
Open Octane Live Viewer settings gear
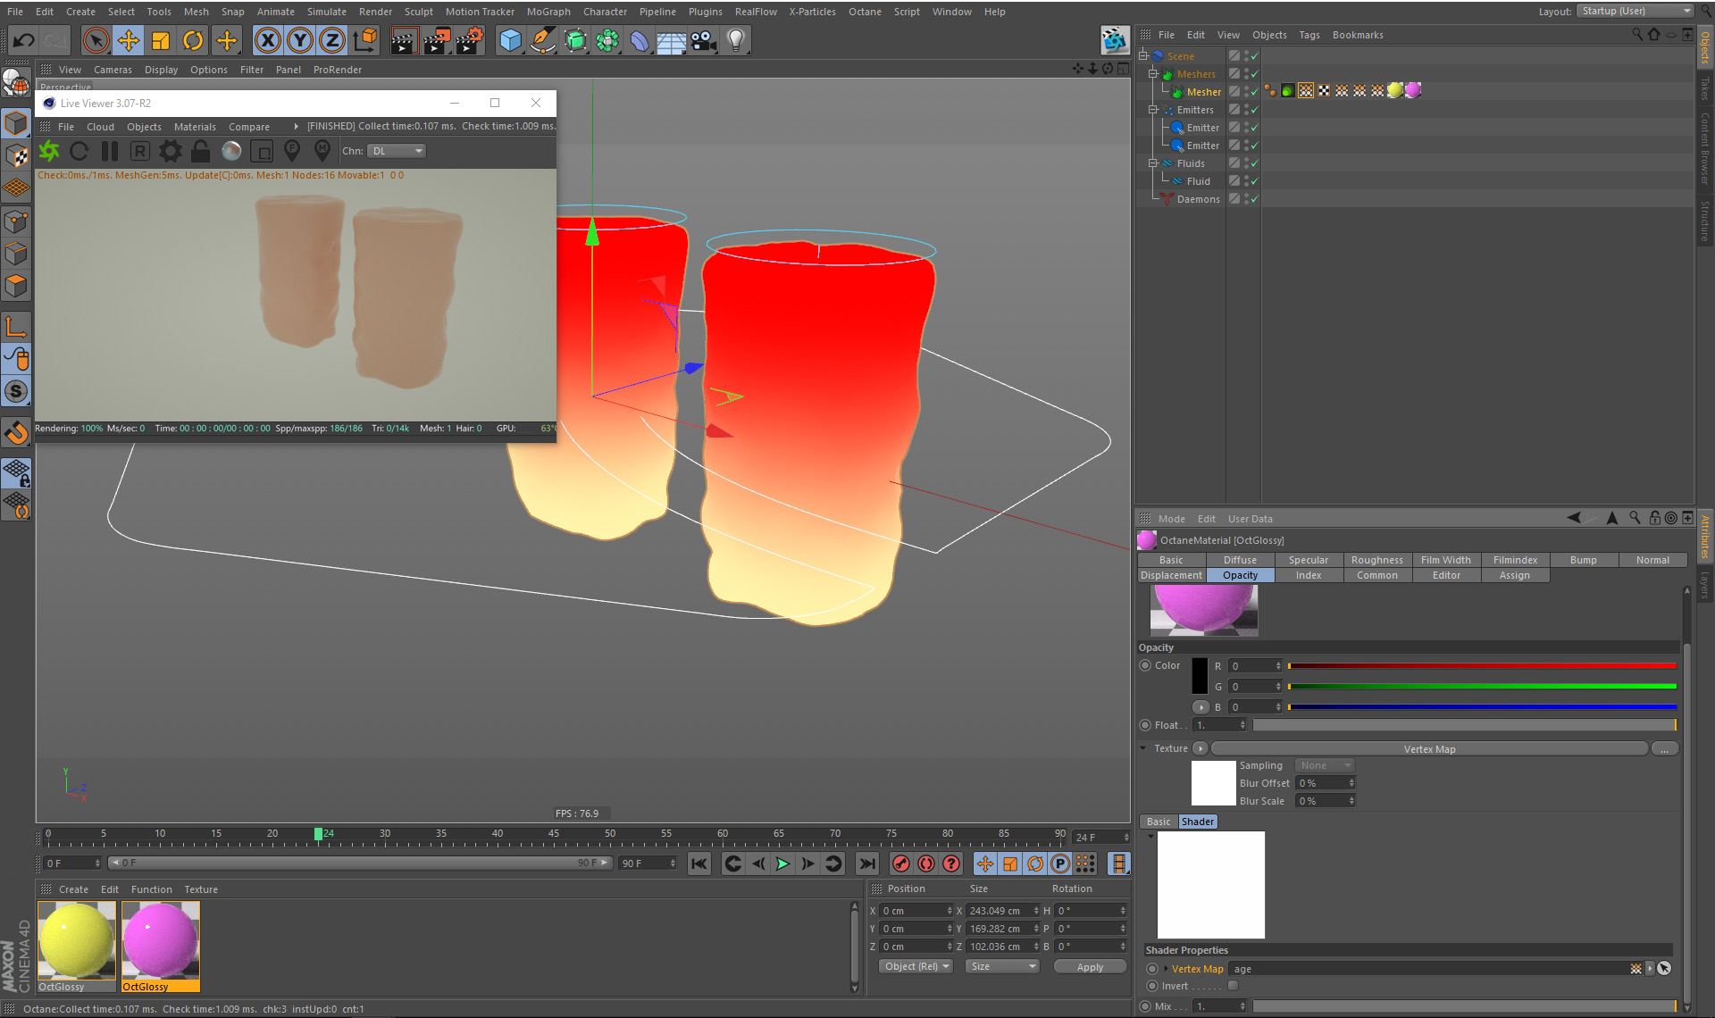(x=170, y=151)
